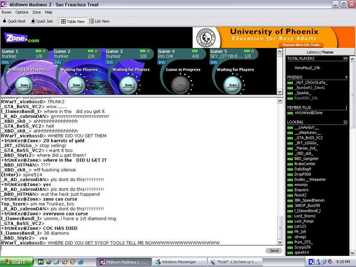Click the greyed-out Join button on Game 4
Image resolution: width=356 pixels, height=267 pixels.
(x=180, y=85)
